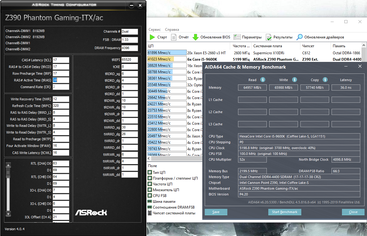Click the FSB : DRAM ratio field
Viewport: 367px width, 236px height.
[130, 40]
